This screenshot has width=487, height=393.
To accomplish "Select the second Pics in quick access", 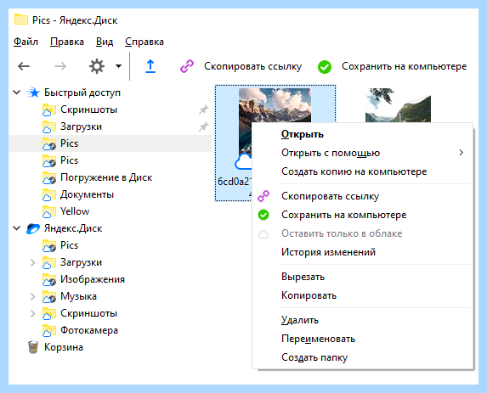I will coord(69,160).
